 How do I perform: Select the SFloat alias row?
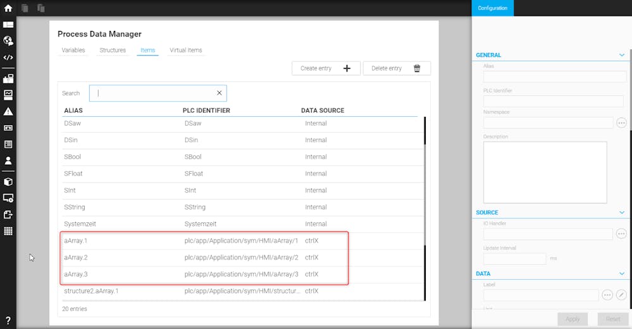[x=243, y=174]
